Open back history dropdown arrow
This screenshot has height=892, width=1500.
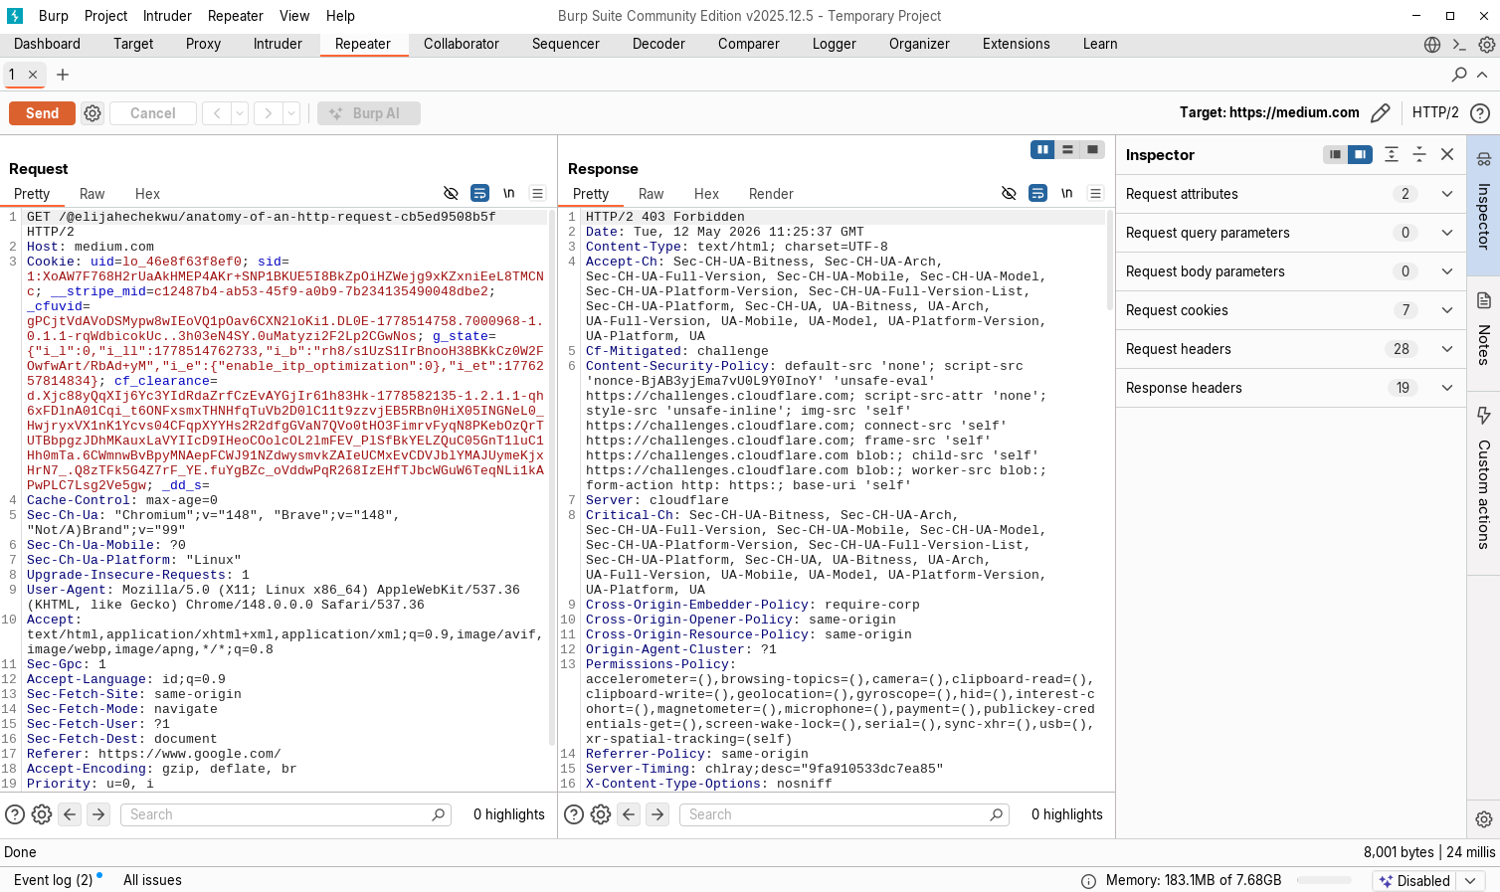pos(240,113)
